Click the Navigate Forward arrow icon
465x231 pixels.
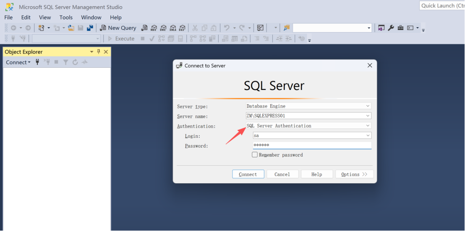[x=28, y=28]
